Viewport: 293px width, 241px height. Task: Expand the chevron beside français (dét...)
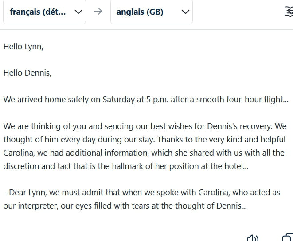click(x=78, y=12)
